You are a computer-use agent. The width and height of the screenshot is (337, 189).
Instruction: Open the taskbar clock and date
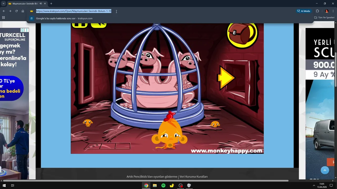pos(322,185)
